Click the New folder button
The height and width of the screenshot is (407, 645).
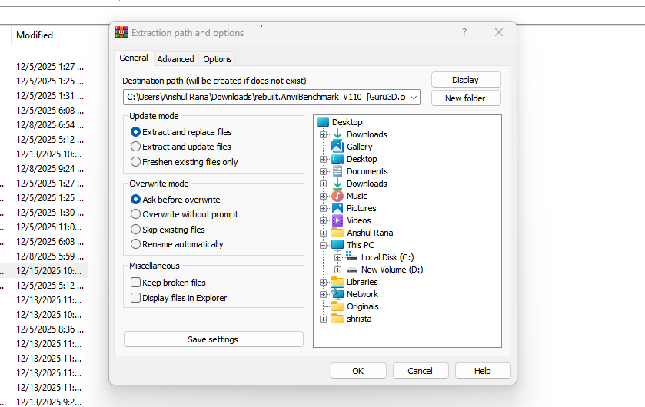[466, 98]
